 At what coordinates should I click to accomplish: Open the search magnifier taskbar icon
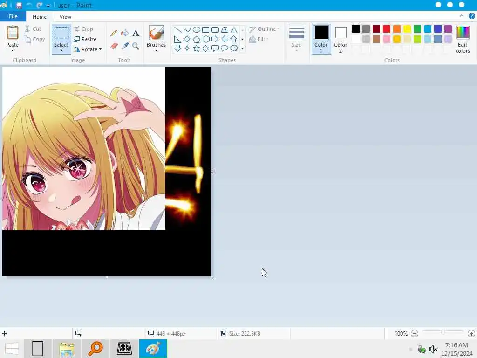pos(95,349)
